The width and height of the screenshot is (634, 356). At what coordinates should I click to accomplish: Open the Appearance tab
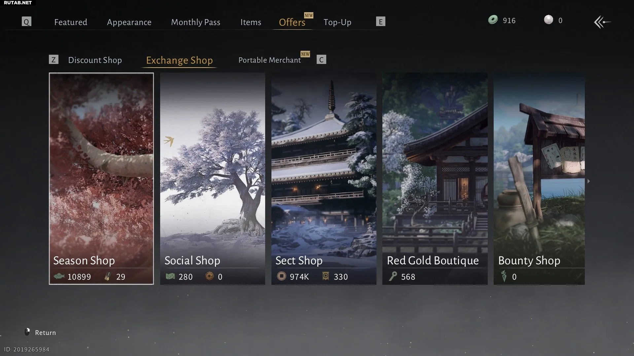129,22
